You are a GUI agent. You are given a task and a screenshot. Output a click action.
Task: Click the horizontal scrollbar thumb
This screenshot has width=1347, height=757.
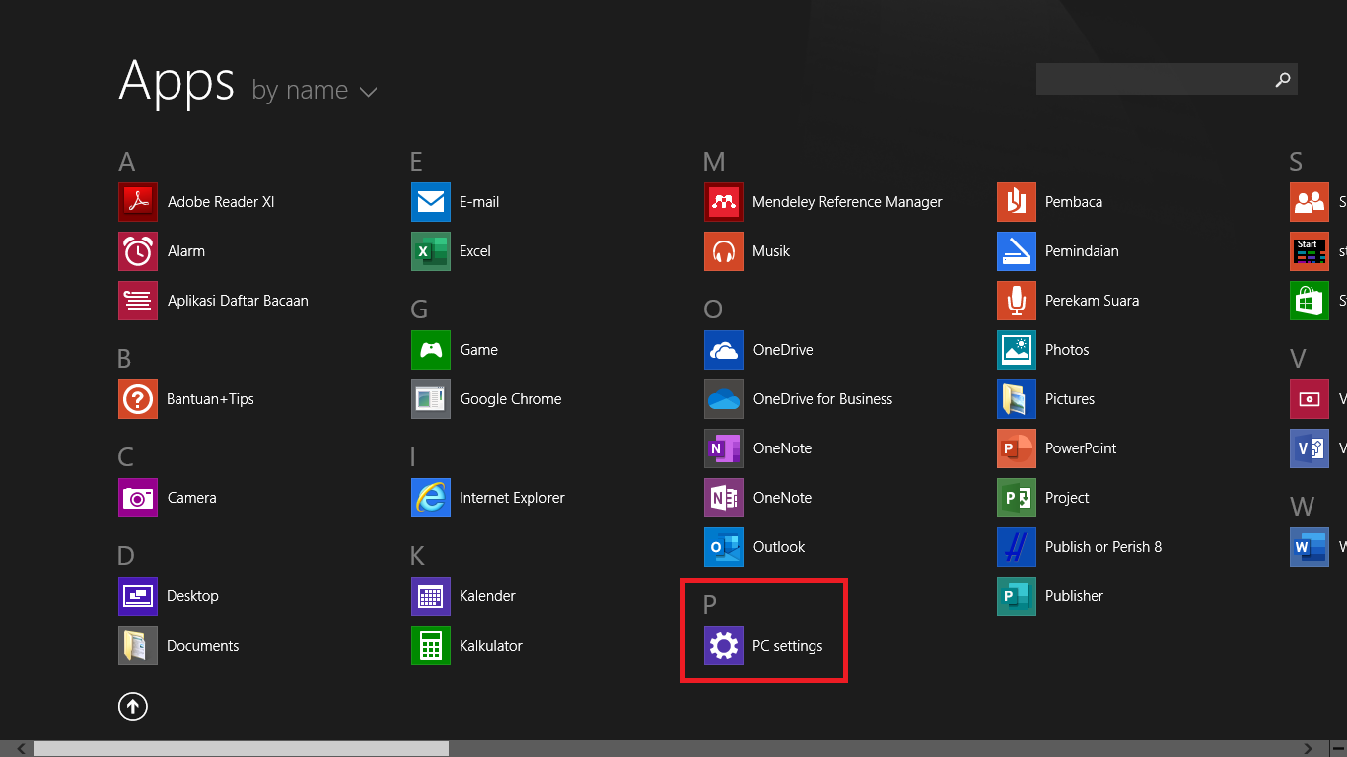(x=241, y=749)
